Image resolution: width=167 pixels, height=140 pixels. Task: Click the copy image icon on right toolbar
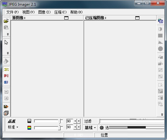pos(160,21)
